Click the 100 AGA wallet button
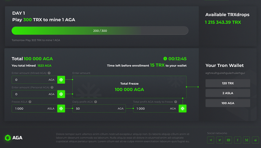 point(228,103)
